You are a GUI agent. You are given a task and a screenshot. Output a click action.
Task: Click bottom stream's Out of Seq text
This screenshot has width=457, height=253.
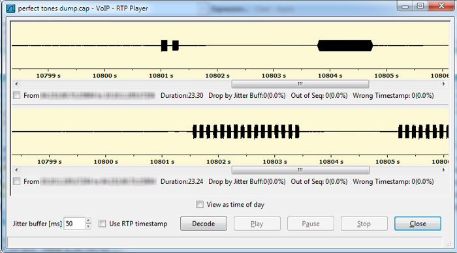point(319,181)
